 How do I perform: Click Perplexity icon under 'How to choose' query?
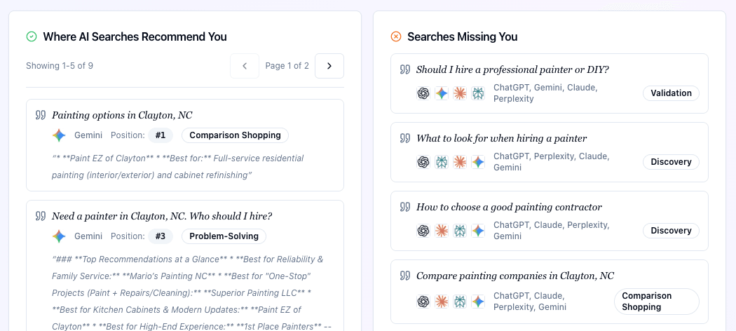(x=460, y=231)
